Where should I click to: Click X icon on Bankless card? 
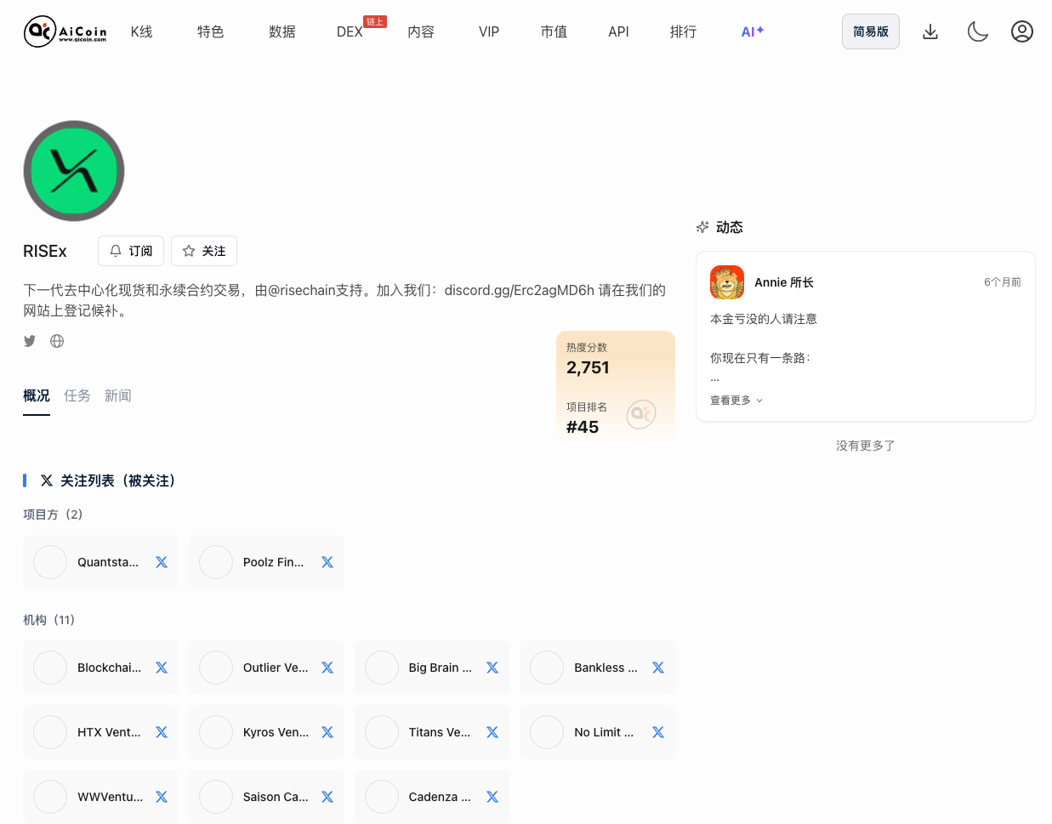pos(658,668)
